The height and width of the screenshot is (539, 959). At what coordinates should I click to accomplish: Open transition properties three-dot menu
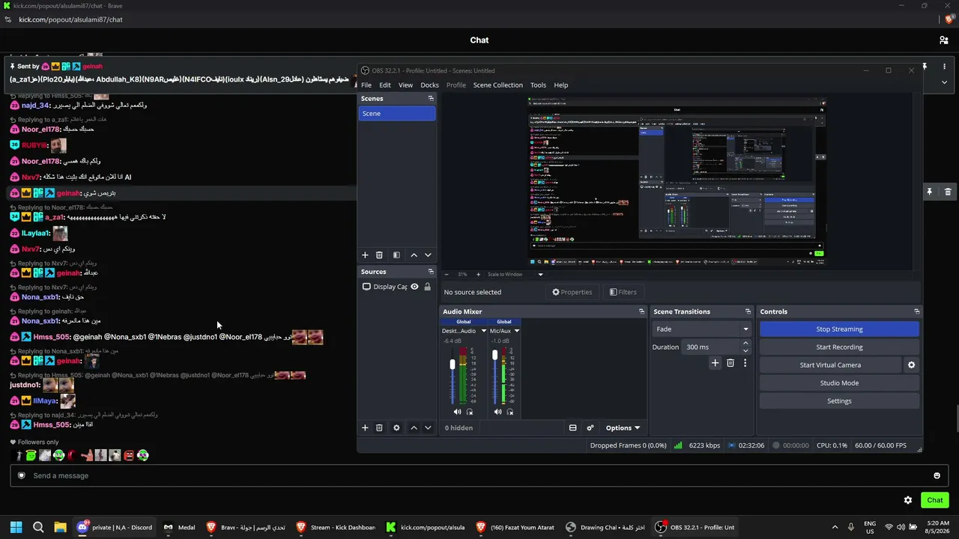point(745,363)
